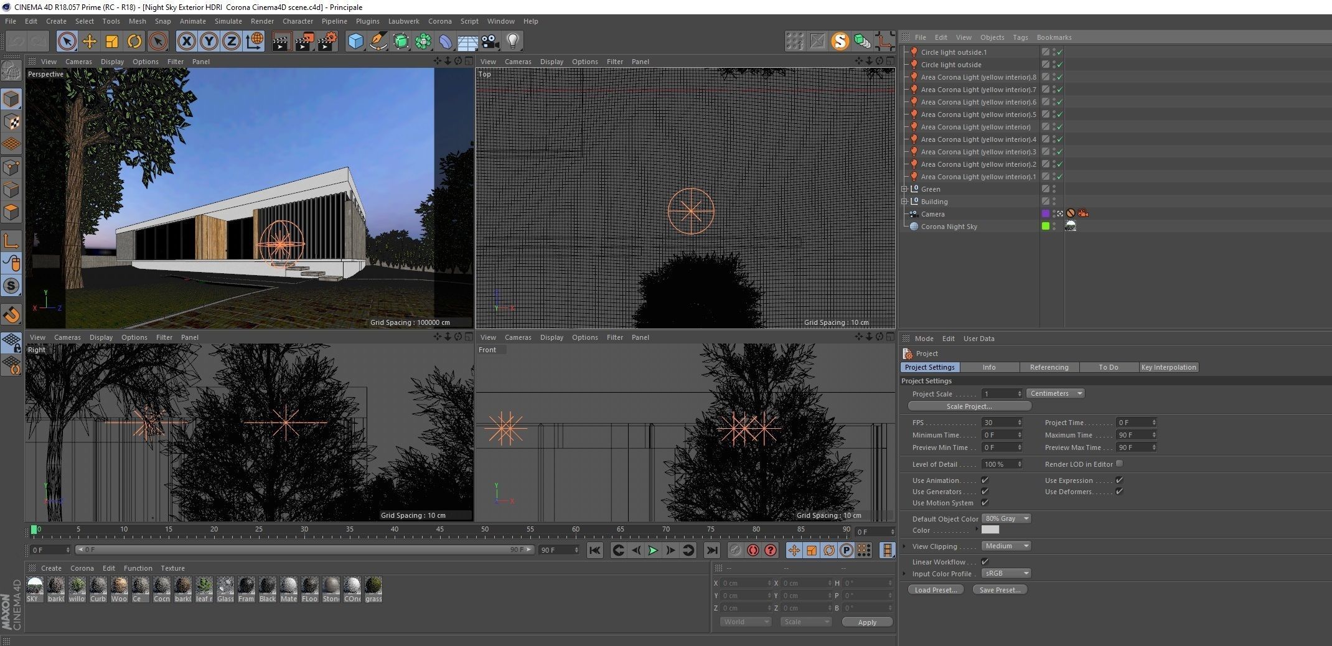
Task: Toggle X axis lock
Action: 186,42
